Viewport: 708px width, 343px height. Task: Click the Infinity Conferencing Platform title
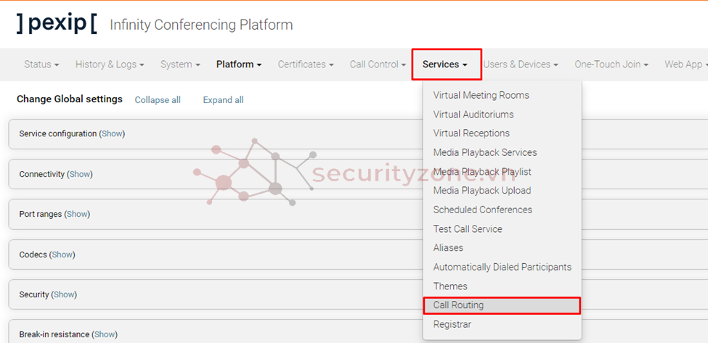tap(201, 25)
